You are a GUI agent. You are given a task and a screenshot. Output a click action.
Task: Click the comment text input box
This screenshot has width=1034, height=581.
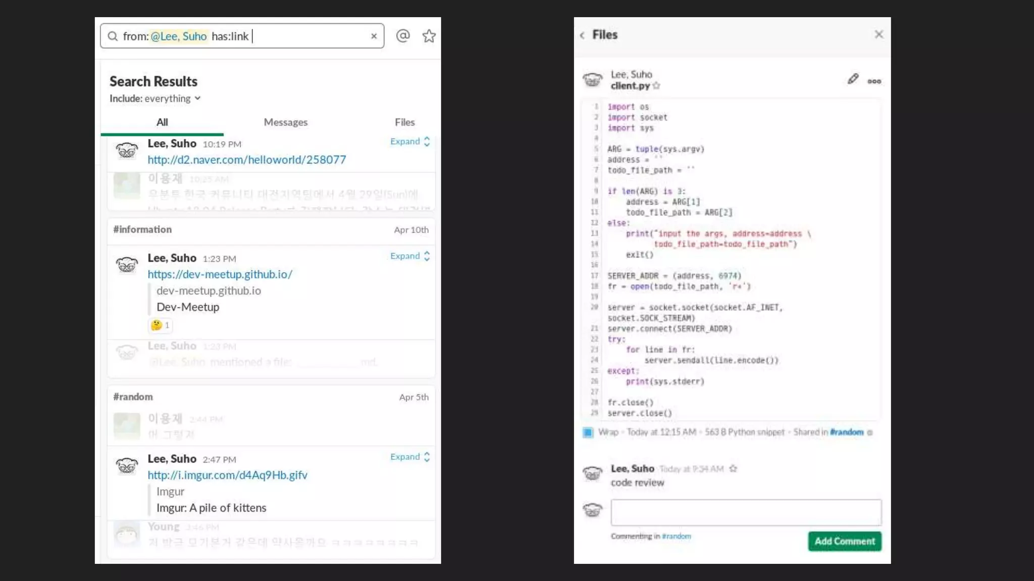[746, 512]
